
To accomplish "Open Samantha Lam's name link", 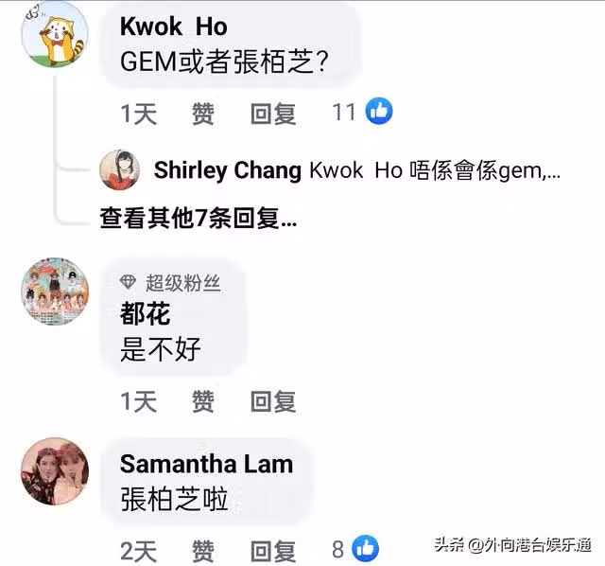I will coord(206,464).
